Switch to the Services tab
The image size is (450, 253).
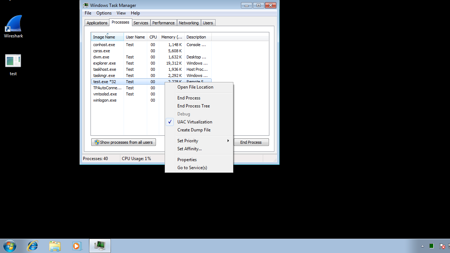(141, 23)
